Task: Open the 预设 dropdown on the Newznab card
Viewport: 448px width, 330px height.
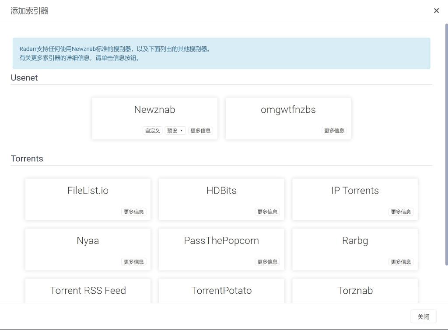Action: (175, 131)
